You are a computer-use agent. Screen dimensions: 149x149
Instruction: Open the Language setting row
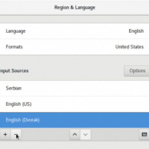pos(74,31)
